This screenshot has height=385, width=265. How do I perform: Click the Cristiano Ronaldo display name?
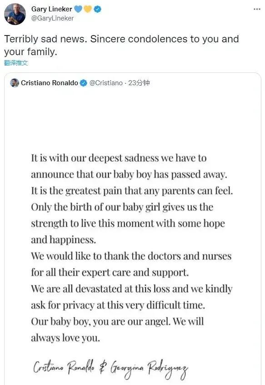tap(50, 83)
